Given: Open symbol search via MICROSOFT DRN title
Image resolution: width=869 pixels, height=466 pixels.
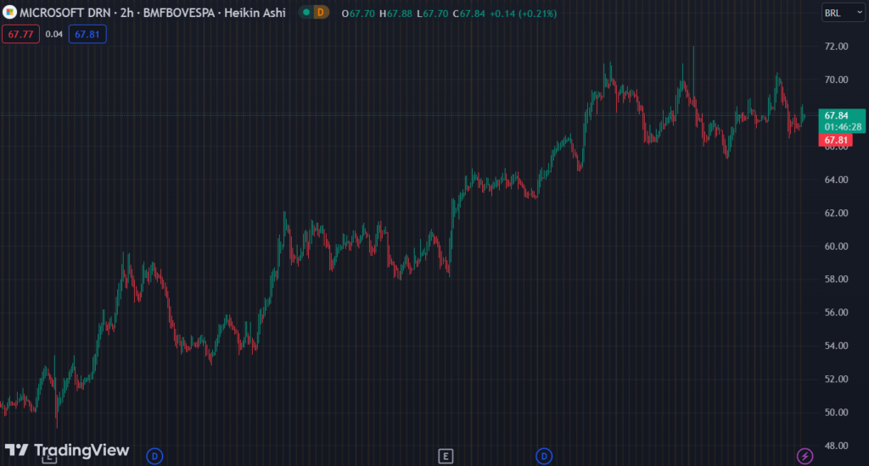Looking at the screenshot, I should (65, 13).
